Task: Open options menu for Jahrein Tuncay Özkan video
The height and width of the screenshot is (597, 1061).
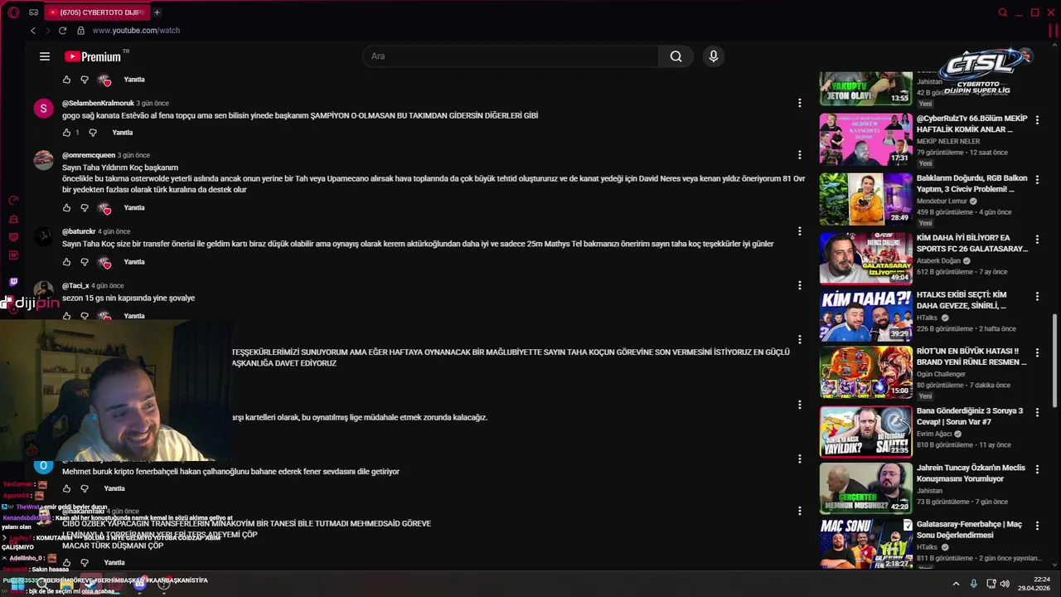Action: (1037, 470)
